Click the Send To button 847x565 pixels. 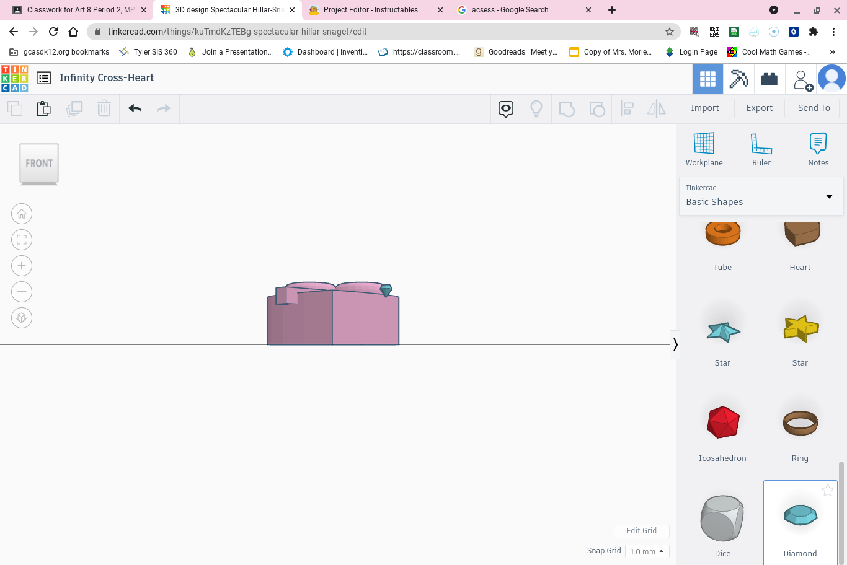[x=814, y=108]
